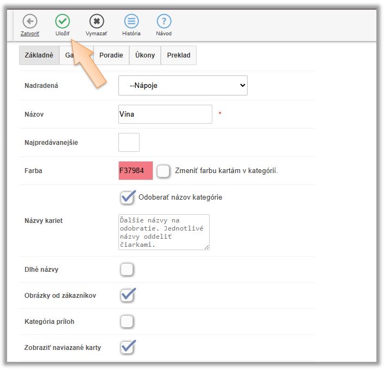Open the F37984 color picker field
The height and width of the screenshot is (370, 384).
135,170
